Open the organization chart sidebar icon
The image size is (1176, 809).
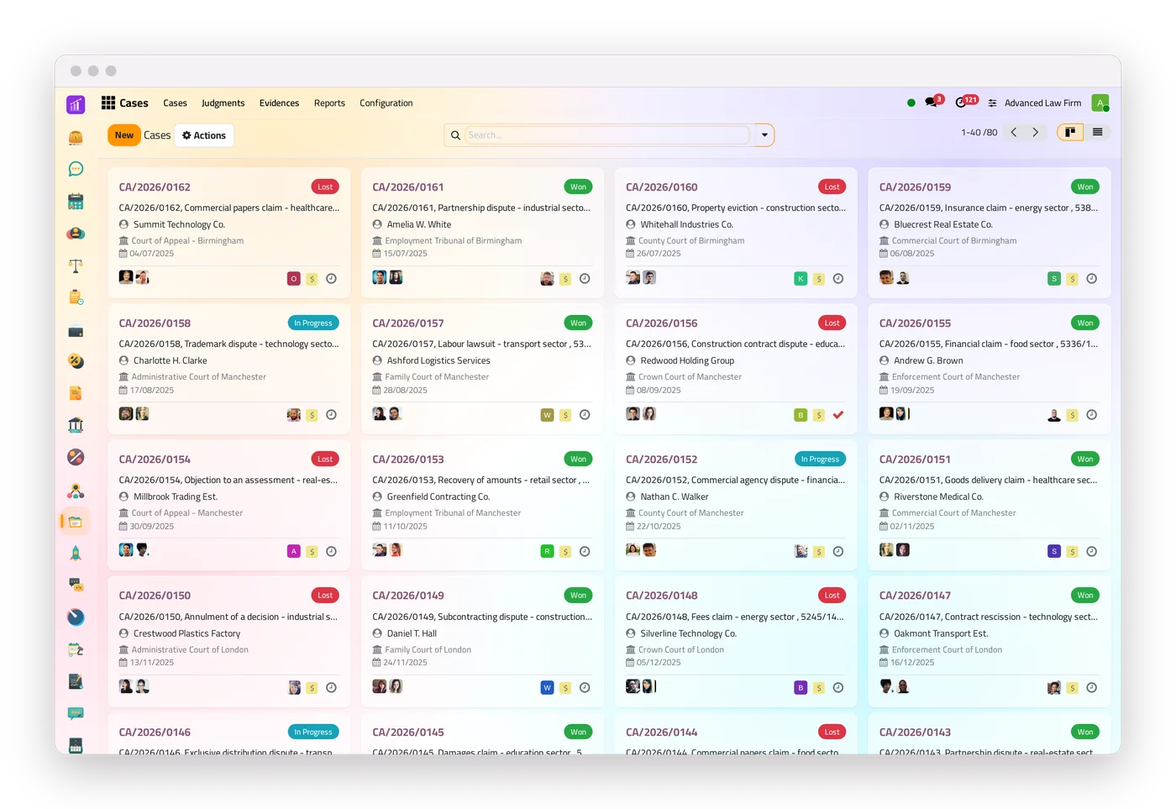point(76,491)
